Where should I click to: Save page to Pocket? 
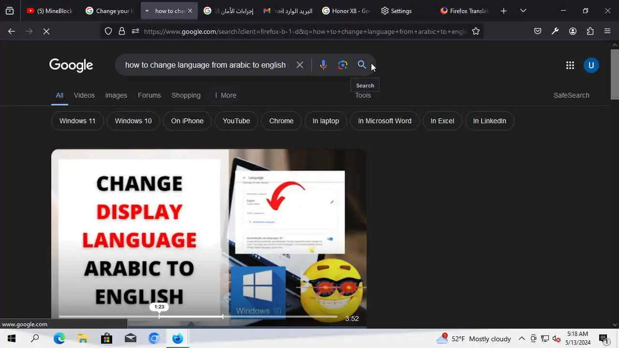[538, 31]
